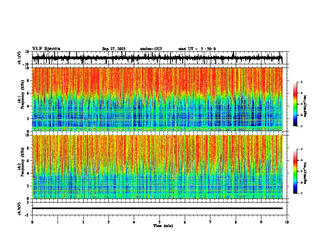Click the ch.2 spectrogram color scale bar
Viewport: 323px width, 249px height.
(x=295, y=171)
